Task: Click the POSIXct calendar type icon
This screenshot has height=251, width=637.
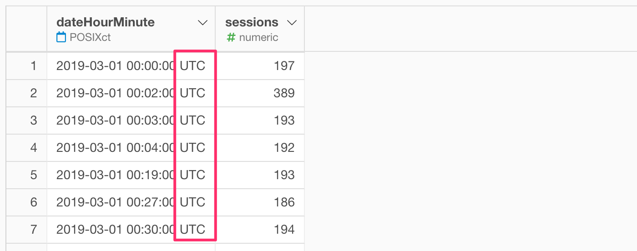Action: (x=61, y=37)
